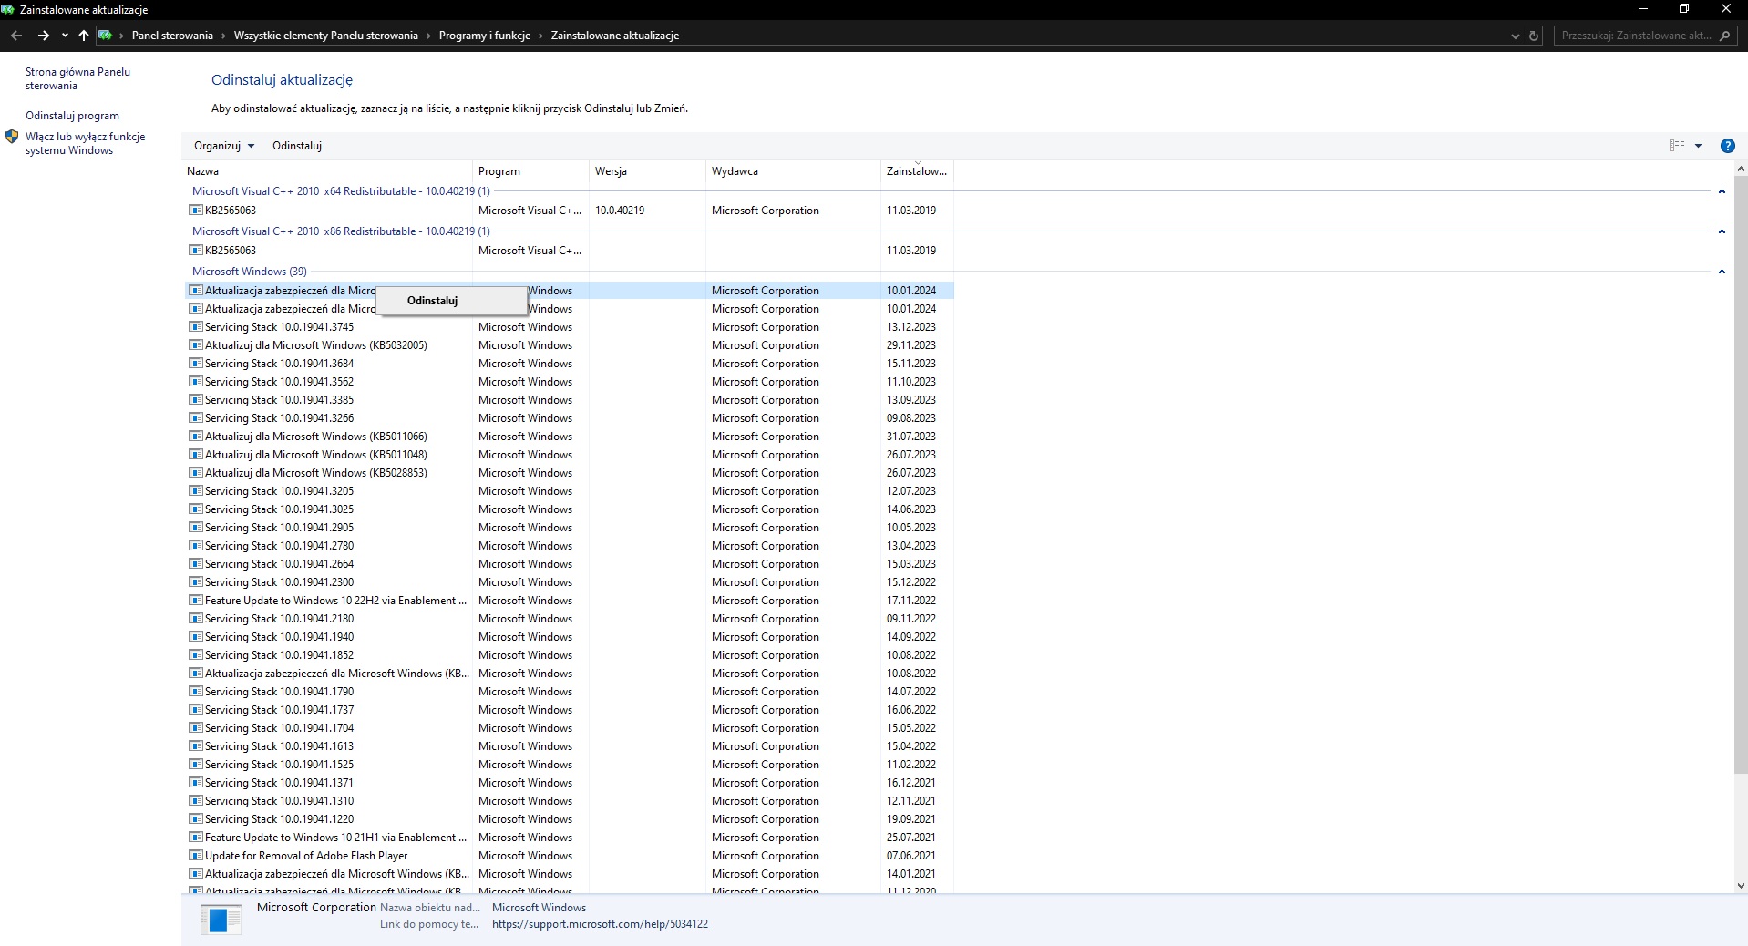The height and width of the screenshot is (946, 1748).
Task: Open the support.microsoft.com help link
Action: [600, 923]
